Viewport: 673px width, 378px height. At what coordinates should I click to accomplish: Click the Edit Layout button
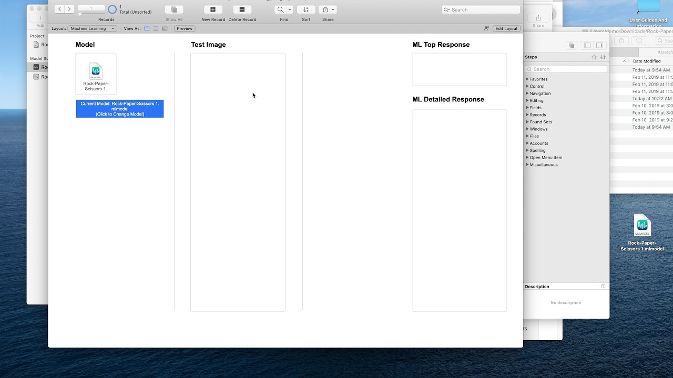(x=506, y=28)
